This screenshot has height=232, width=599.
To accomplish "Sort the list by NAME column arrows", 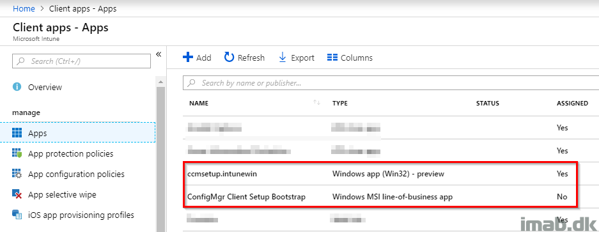I will pos(316,102).
